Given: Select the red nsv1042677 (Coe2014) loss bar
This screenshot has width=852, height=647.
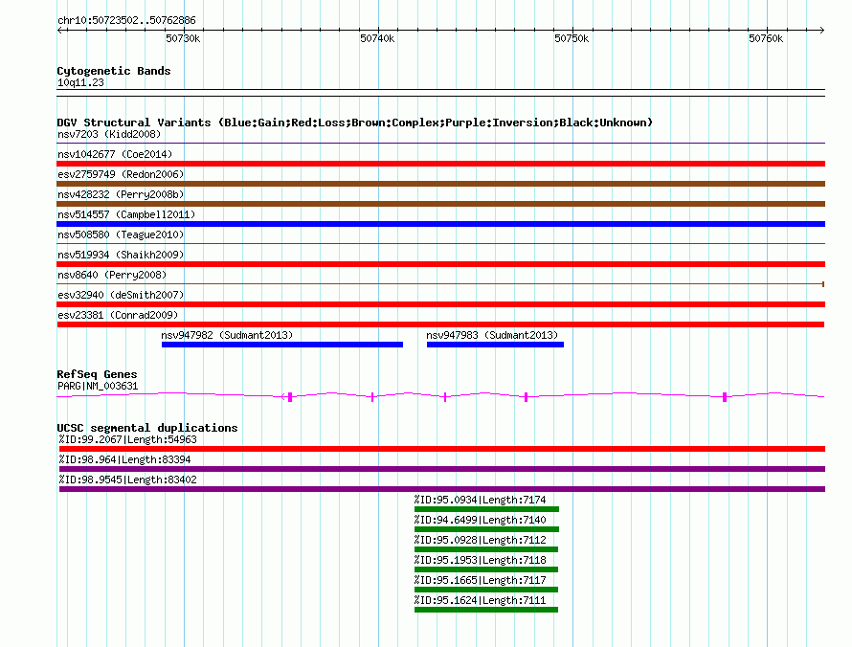Looking at the screenshot, I should point(440,164).
